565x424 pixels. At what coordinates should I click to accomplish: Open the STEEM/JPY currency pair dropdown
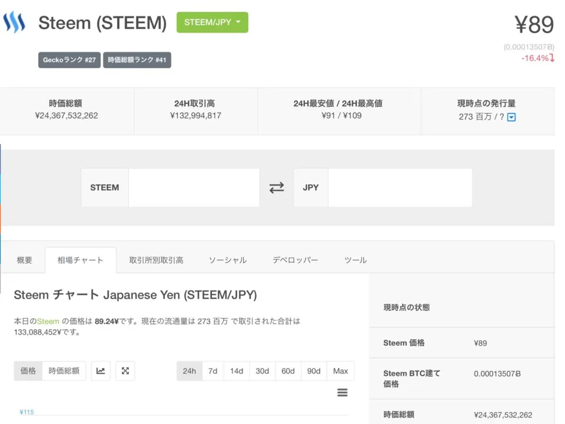(x=212, y=22)
